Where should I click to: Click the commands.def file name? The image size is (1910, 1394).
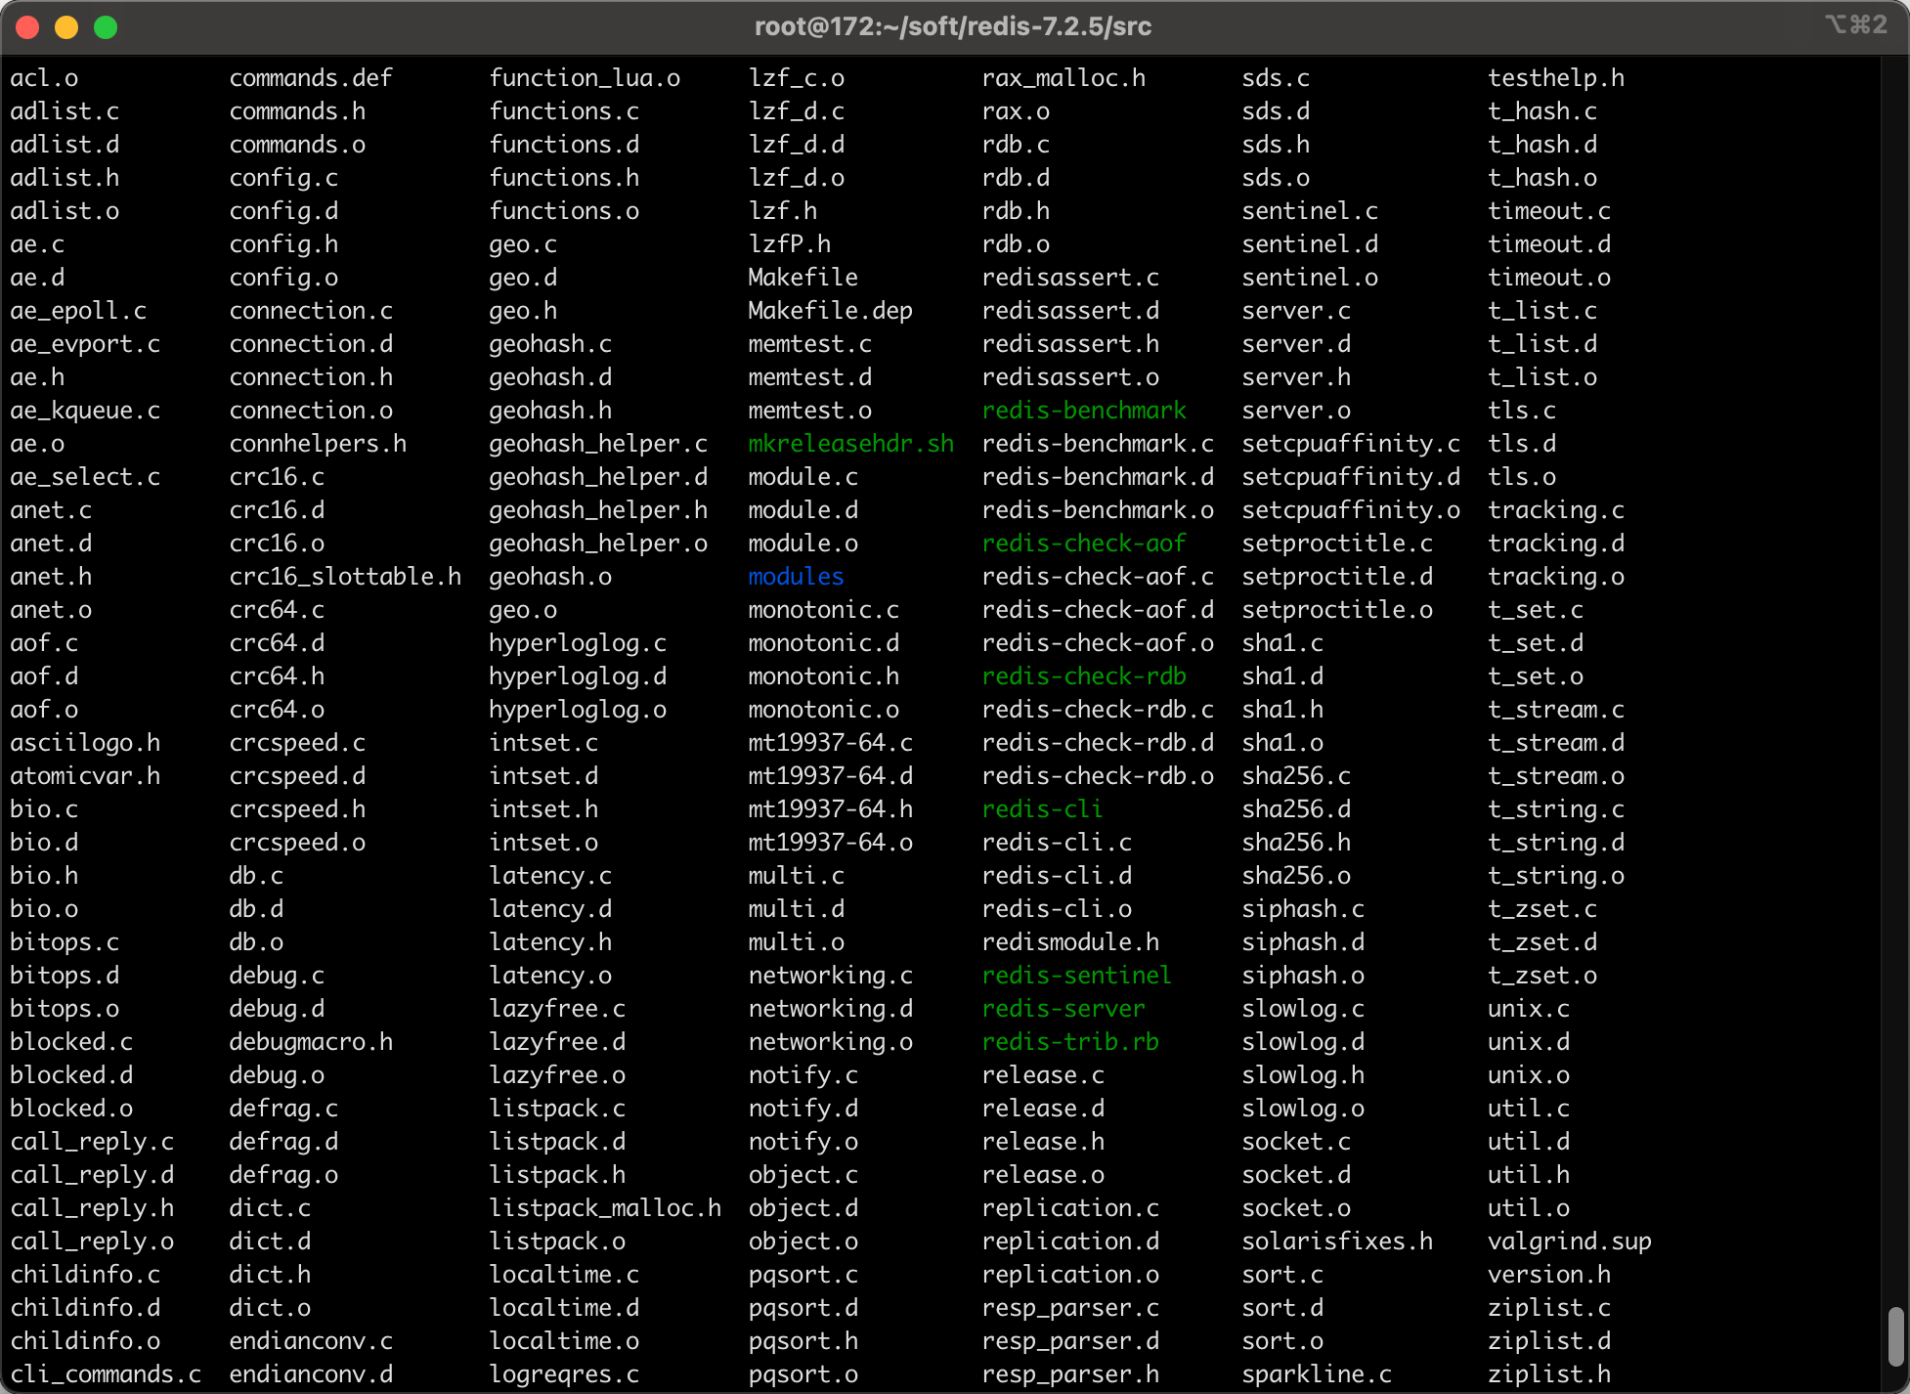click(x=311, y=78)
